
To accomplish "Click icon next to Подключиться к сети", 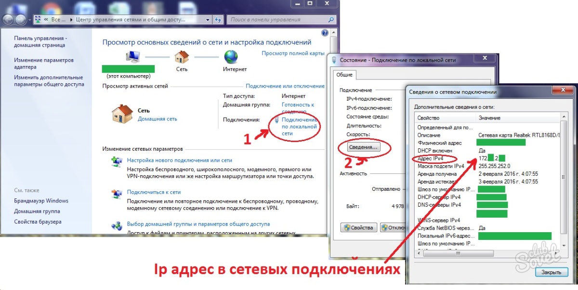I will pyautogui.click(x=117, y=193).
